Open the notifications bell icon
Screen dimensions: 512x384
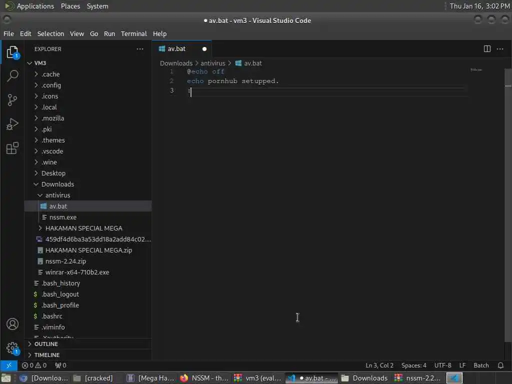[x=500, y=365]
